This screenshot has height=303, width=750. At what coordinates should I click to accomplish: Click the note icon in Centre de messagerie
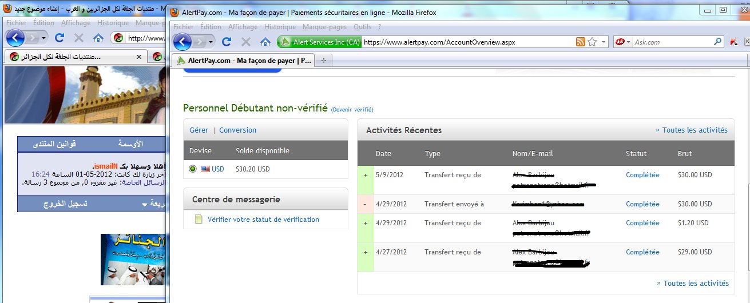[199, 219]
